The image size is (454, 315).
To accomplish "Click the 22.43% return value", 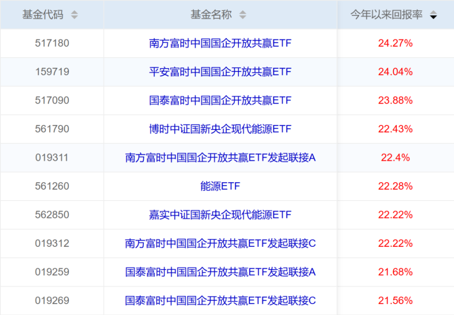I will (395, 129).
